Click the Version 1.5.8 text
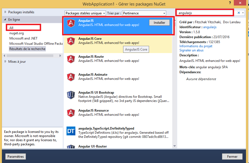The width and height of the screenshot is (249, 163). 190,32
